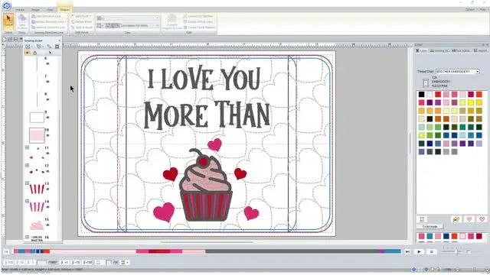Open the Sewing Attributes panel tab
This screenshot has height=275, width=490.
439,50
